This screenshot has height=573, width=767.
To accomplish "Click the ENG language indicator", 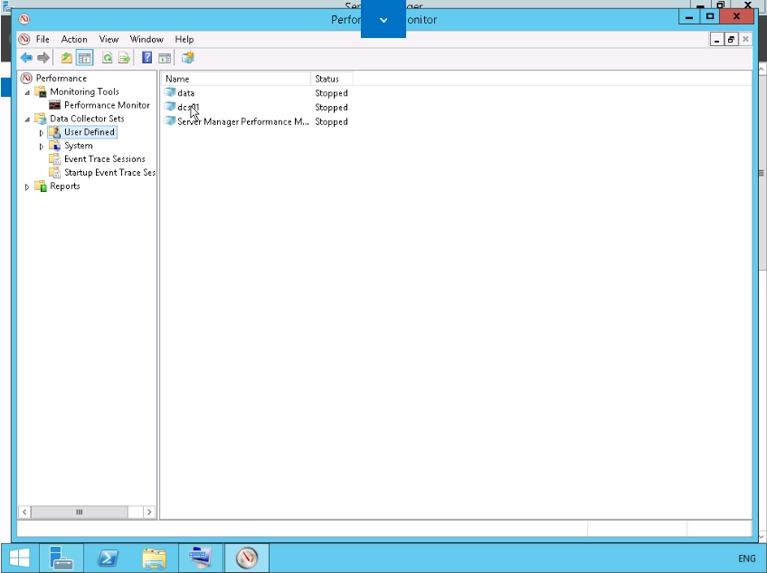I will coord(746,559).
